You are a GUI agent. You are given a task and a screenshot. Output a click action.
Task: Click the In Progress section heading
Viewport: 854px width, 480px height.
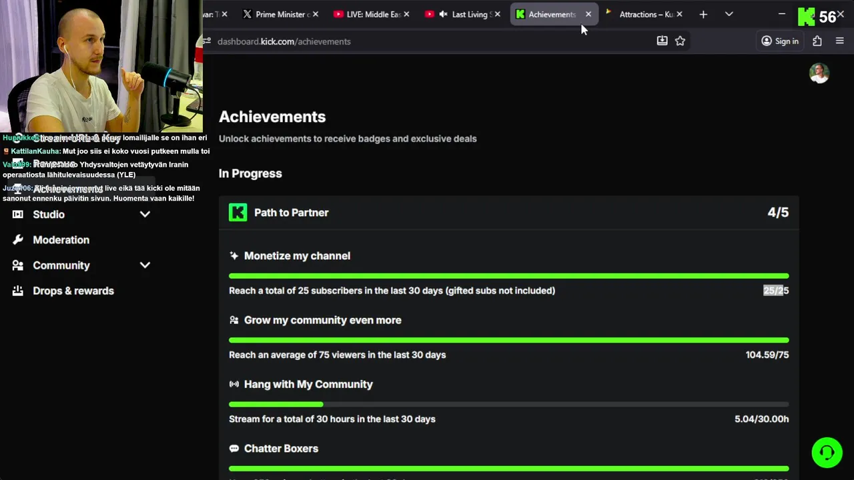click(250, 173)
